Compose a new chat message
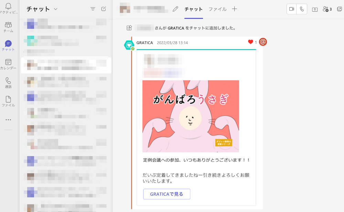 click(x=104, y=9)
